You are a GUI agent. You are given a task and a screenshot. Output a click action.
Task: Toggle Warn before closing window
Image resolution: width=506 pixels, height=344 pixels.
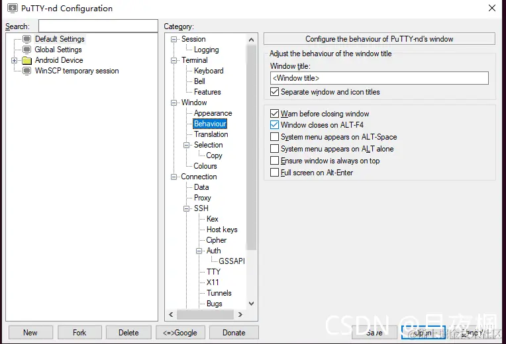click(274, 114)
